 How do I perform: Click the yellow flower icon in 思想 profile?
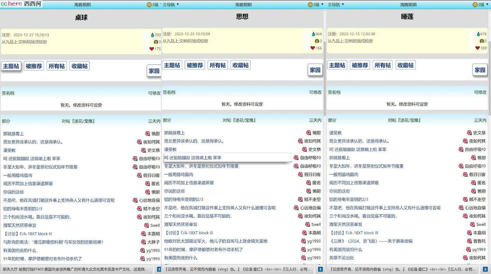tap(317, 41)
